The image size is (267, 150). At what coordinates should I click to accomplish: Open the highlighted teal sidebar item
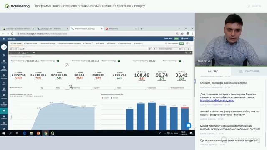pos(4,111)
